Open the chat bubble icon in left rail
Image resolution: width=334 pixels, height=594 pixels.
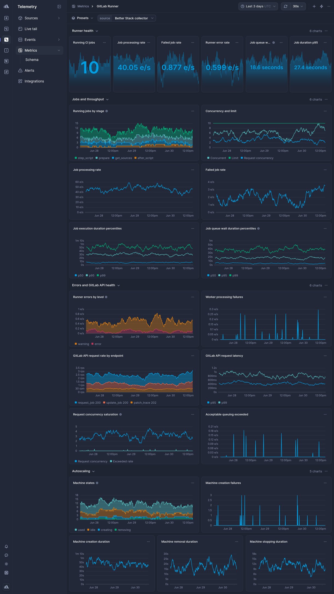[6, 555]
